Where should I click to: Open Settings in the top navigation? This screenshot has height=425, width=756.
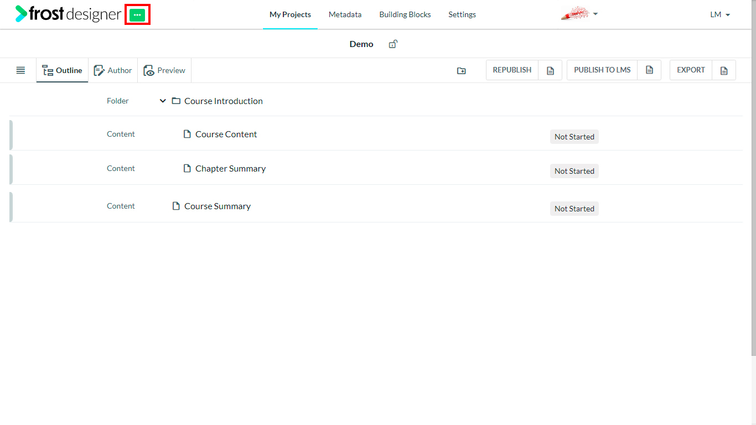point(462,14)
